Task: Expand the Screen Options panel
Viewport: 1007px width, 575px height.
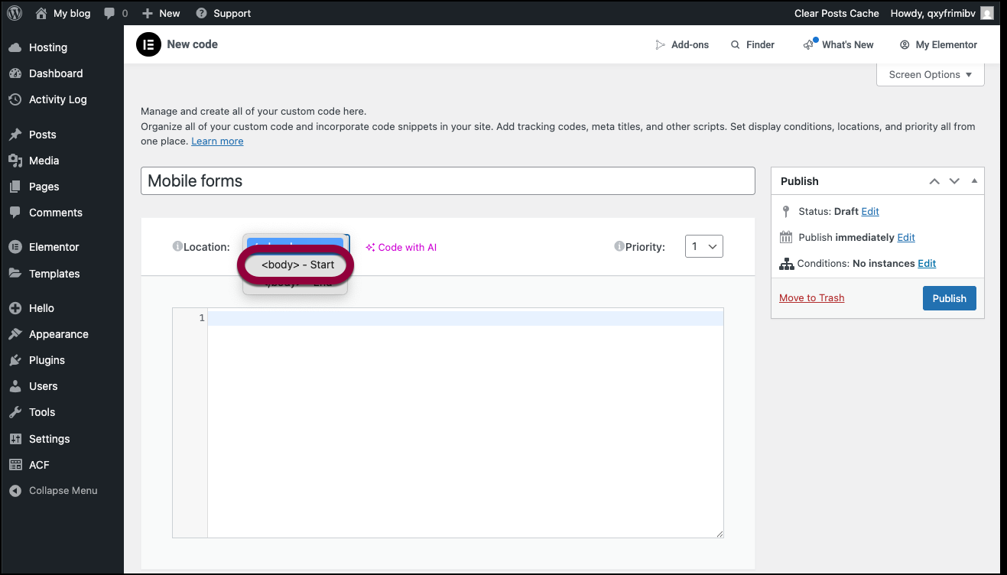Action: pos(930,75)
